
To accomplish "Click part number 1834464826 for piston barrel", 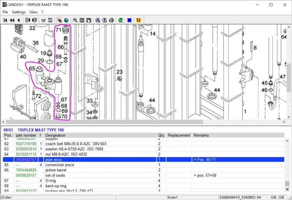I will pos(26,170).
